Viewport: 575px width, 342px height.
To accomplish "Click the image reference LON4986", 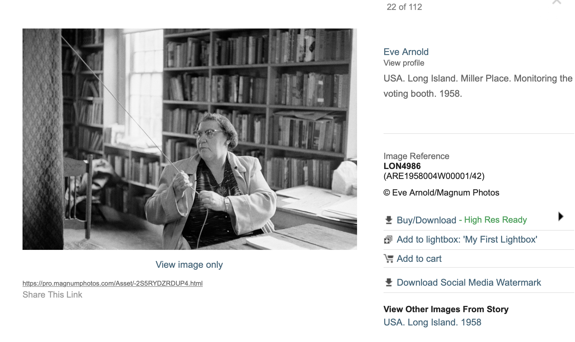I will [402, 166].
